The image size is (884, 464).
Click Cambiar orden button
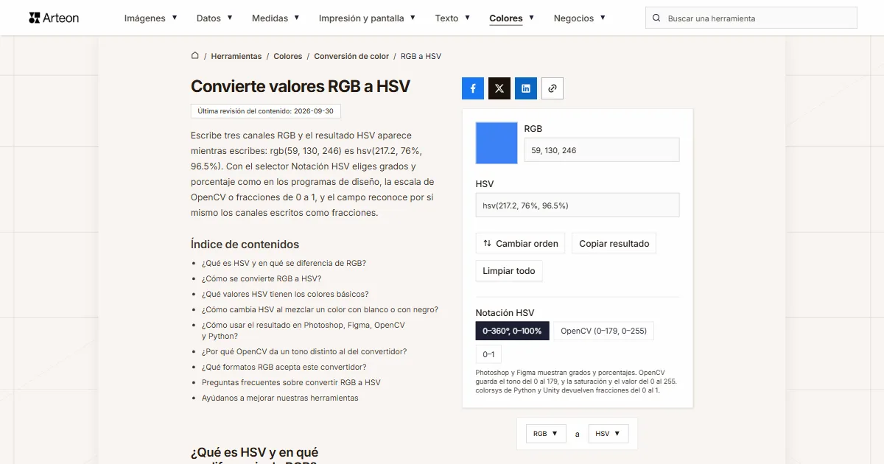tap(520, 244)
